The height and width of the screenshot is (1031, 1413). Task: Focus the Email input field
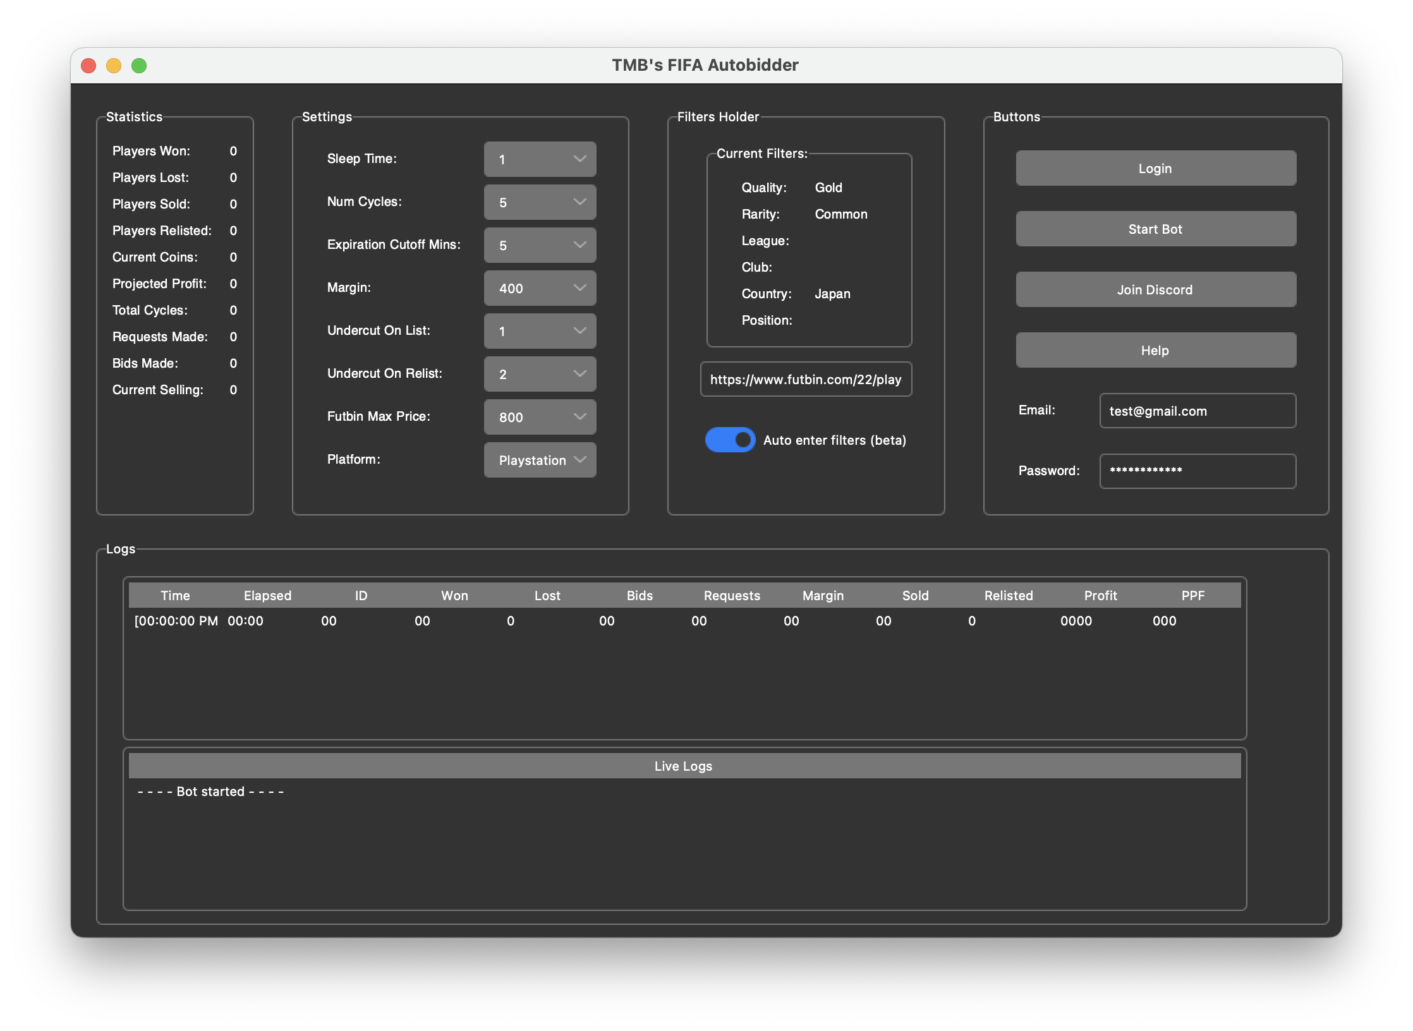click(1197, 411)
